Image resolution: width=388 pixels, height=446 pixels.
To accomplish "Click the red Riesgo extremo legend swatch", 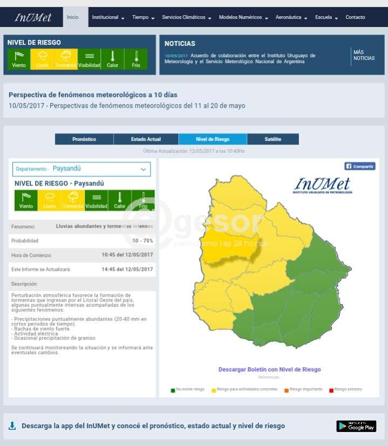I will [x=331, y=389].
